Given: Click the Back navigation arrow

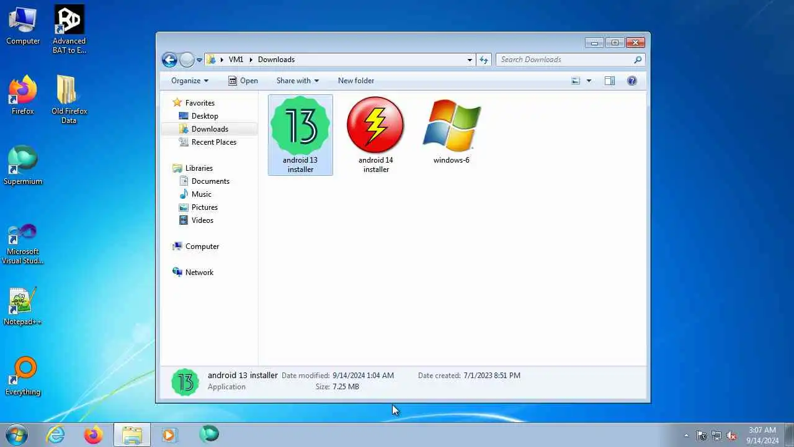Looking at the screenshot, I should (169, 60).
